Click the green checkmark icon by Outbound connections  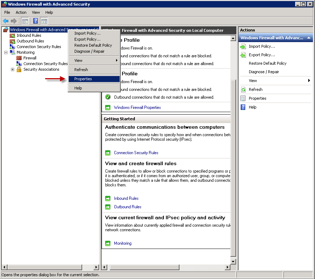point(108,97)
